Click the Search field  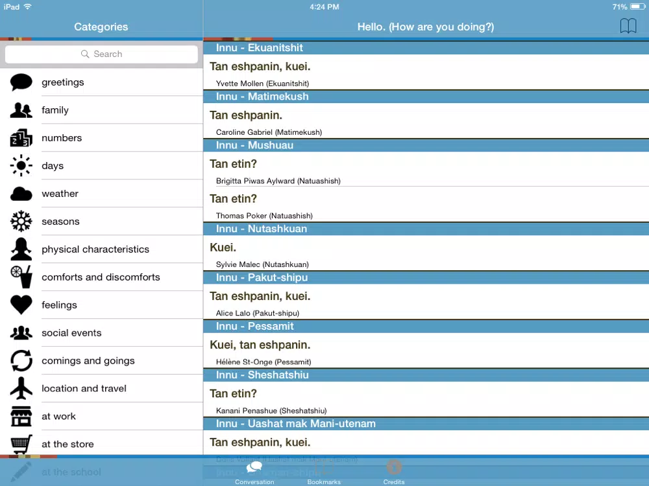coord(101,54)
